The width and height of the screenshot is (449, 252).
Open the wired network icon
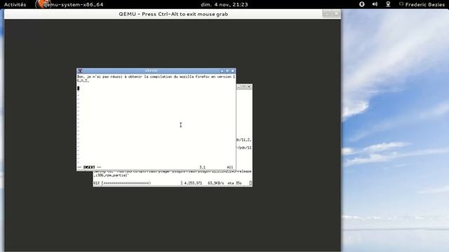pyautogui.click(x=388, y=4)
